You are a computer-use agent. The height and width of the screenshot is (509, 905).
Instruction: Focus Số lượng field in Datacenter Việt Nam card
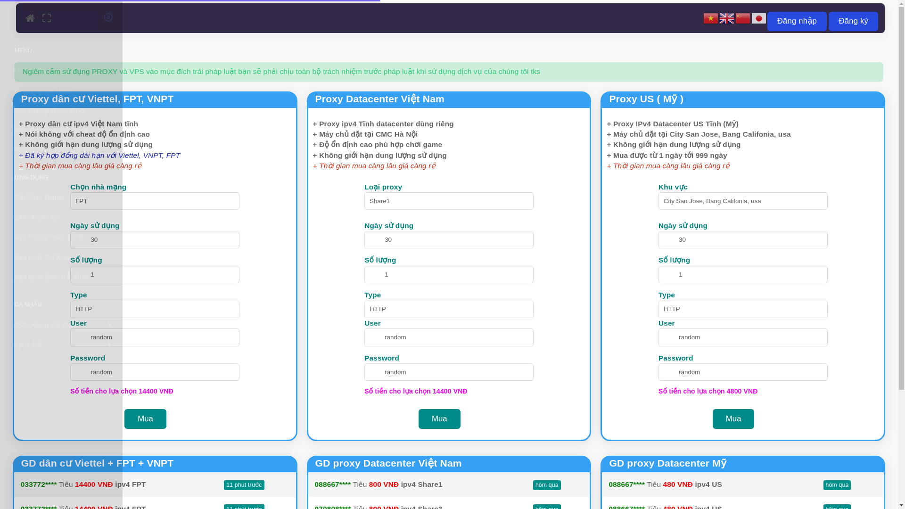449,274
